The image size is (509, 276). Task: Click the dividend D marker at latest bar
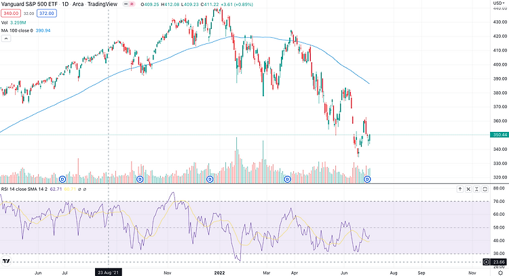[367, 179]
